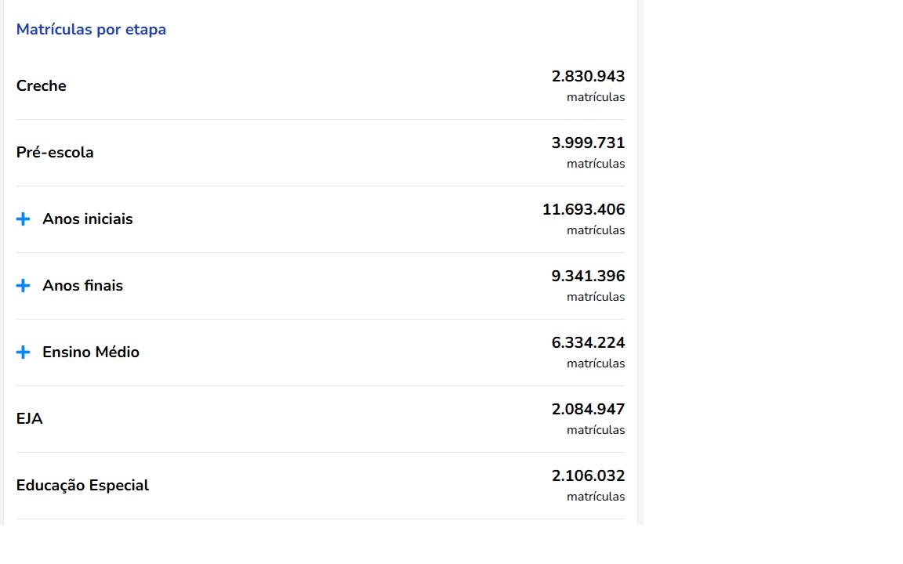The width and height of the screenshot is (903, 564).
Task: Click the Anos iniciais value 11.693.406
Action: (x=583, y=210)
